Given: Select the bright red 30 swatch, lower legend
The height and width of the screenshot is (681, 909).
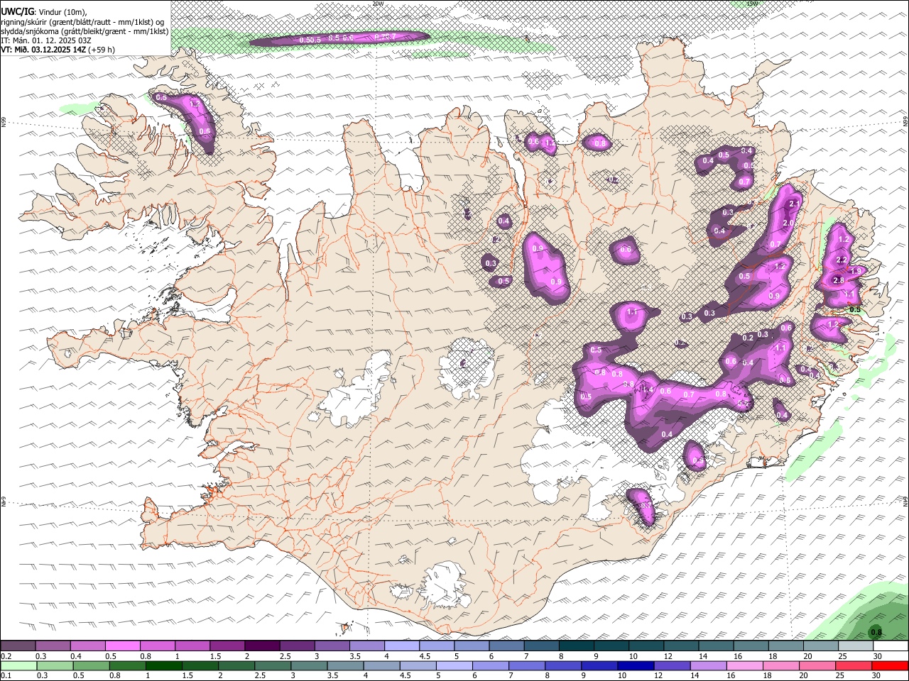Looking at the screenshot, I should coord(889,666).
